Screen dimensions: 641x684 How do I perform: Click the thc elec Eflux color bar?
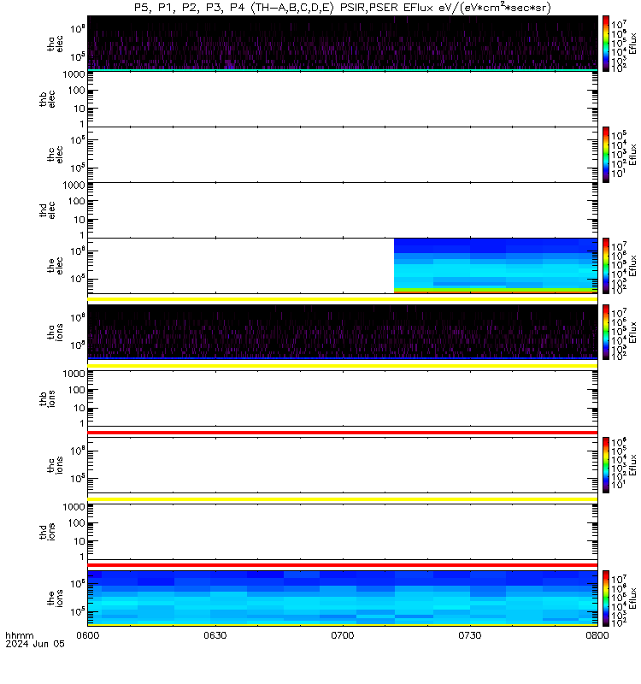coord(606,155)
